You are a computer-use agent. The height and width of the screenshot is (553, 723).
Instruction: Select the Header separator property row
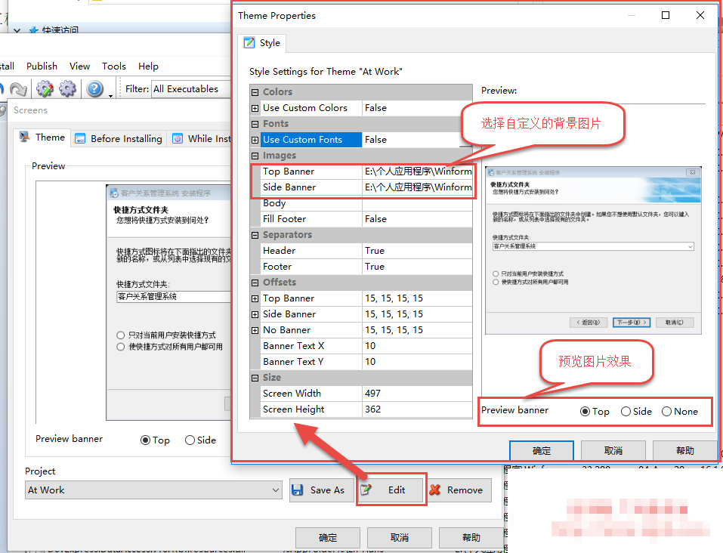366,251
